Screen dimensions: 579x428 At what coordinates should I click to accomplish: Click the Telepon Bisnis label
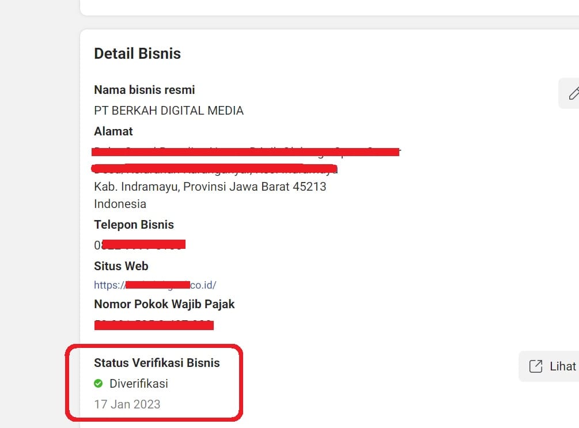coord(134,225)
